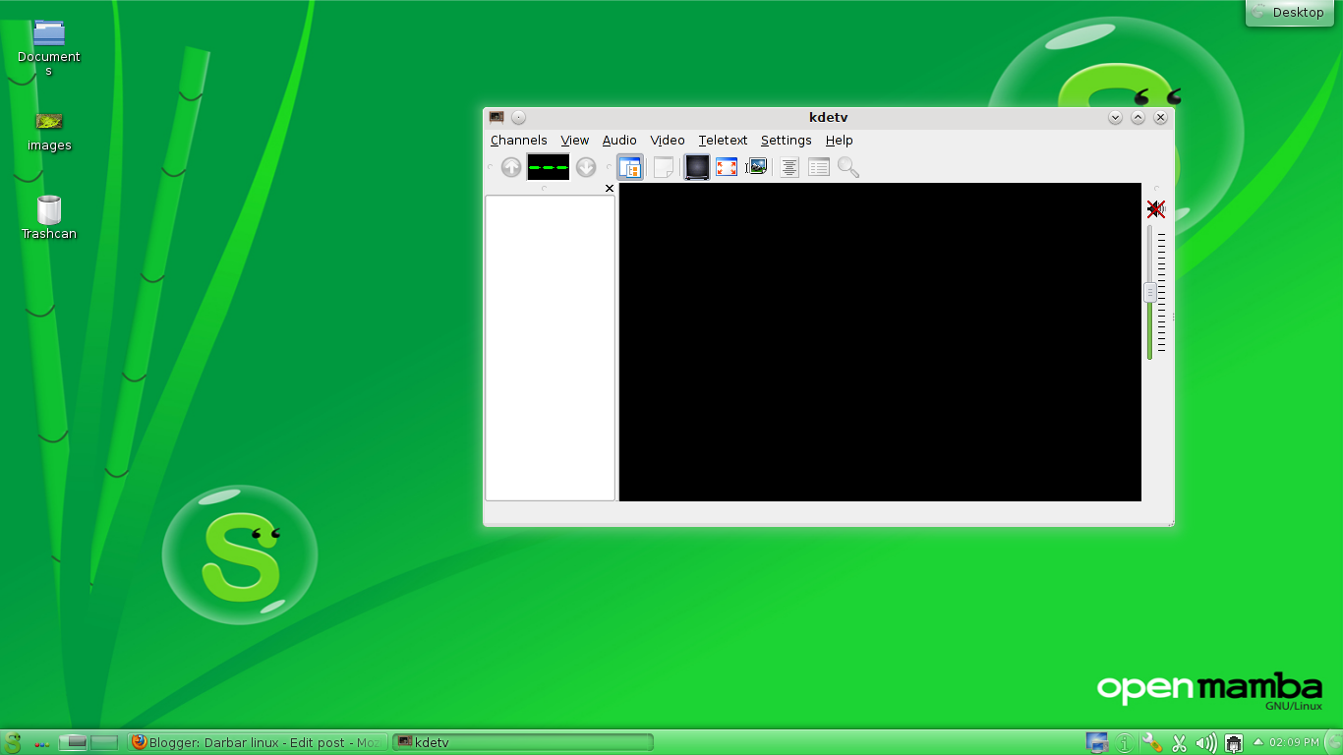Click the centered text OSD icon
Screen dimensions: 1343x755
[x=788, y=167]
